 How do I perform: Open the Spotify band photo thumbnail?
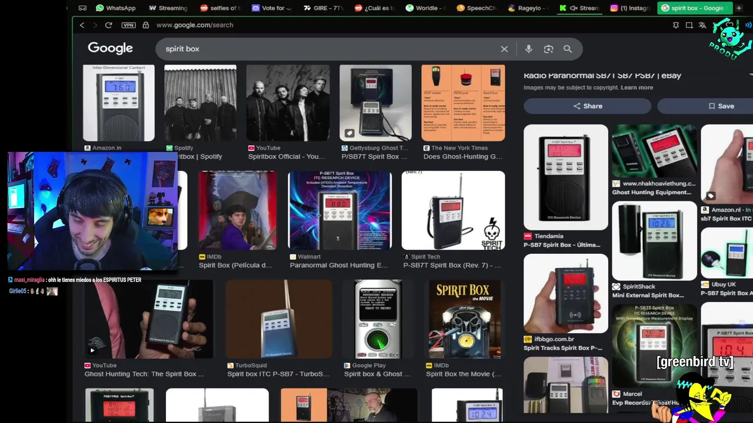[200, 103]
